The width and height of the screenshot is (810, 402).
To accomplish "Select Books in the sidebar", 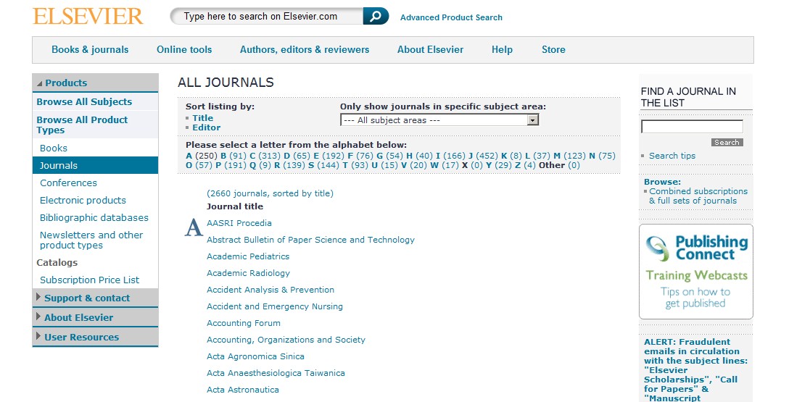I will (x=54, y=148).
